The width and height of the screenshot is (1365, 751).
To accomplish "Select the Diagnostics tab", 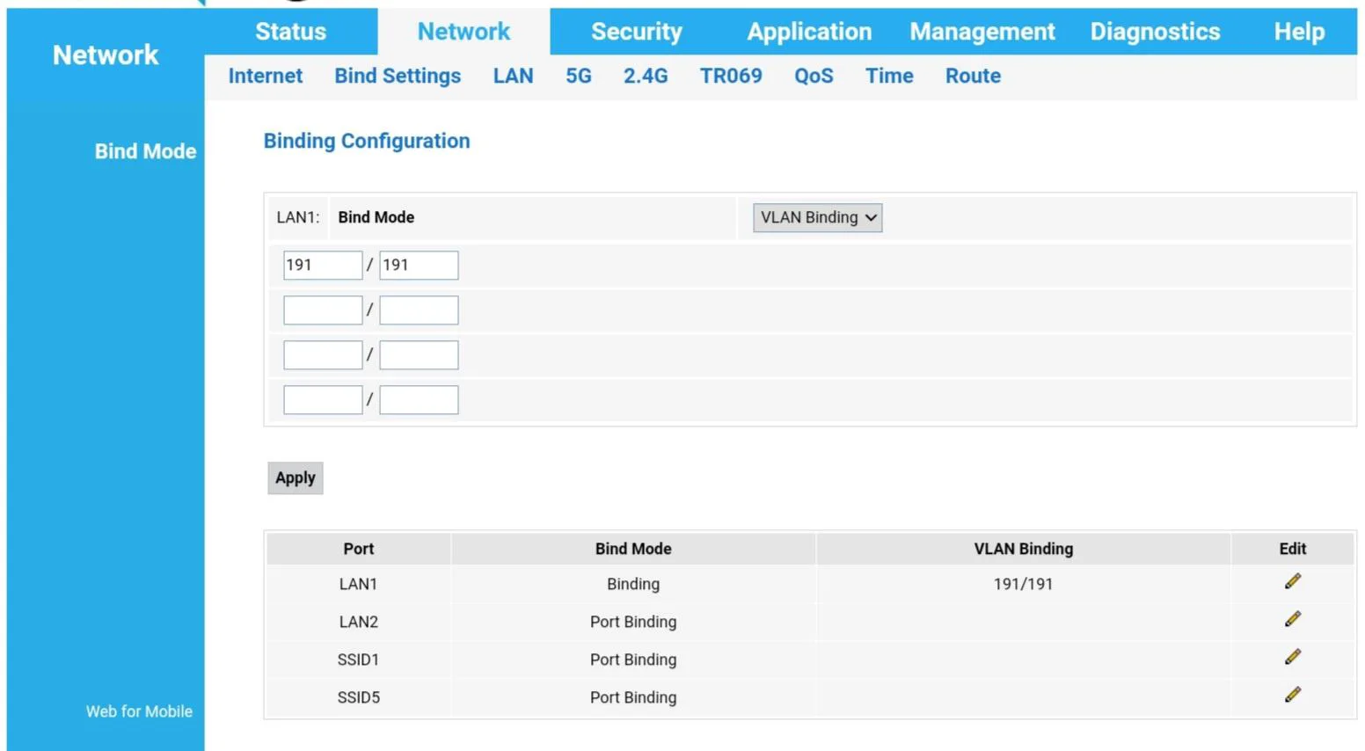I will tap(1155, 32).
